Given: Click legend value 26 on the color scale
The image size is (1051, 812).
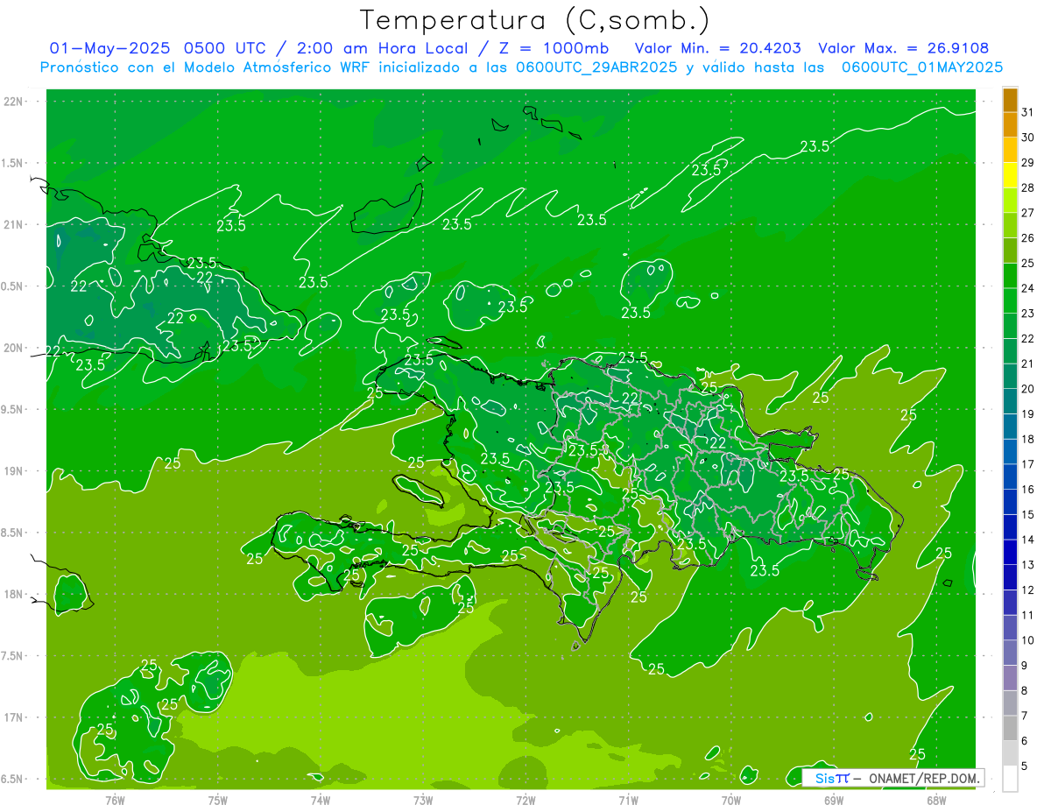Looking at the screenshot, I should point(1027,238).
